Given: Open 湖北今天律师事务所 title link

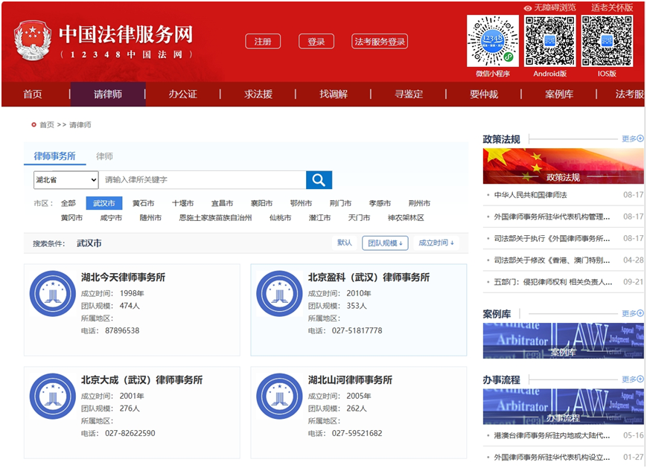Looking at the screenshot, I should click(123, 278).
